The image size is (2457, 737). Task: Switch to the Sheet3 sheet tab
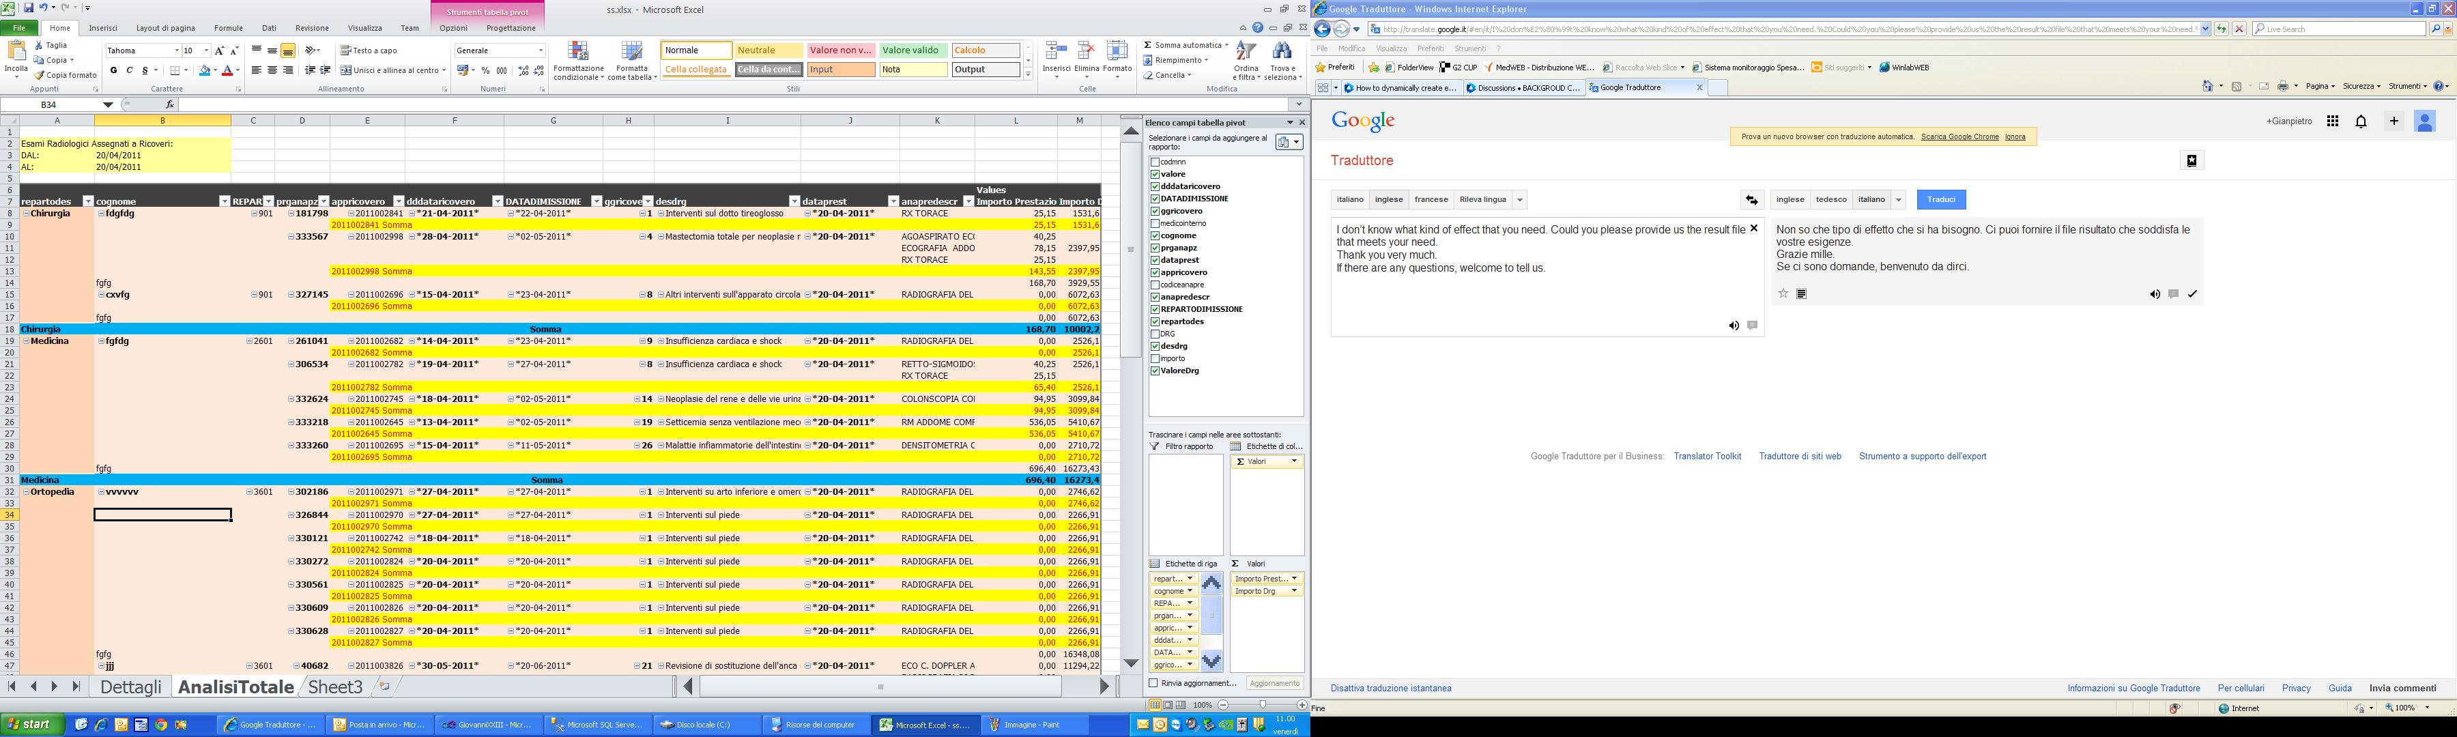pos(335,687)
